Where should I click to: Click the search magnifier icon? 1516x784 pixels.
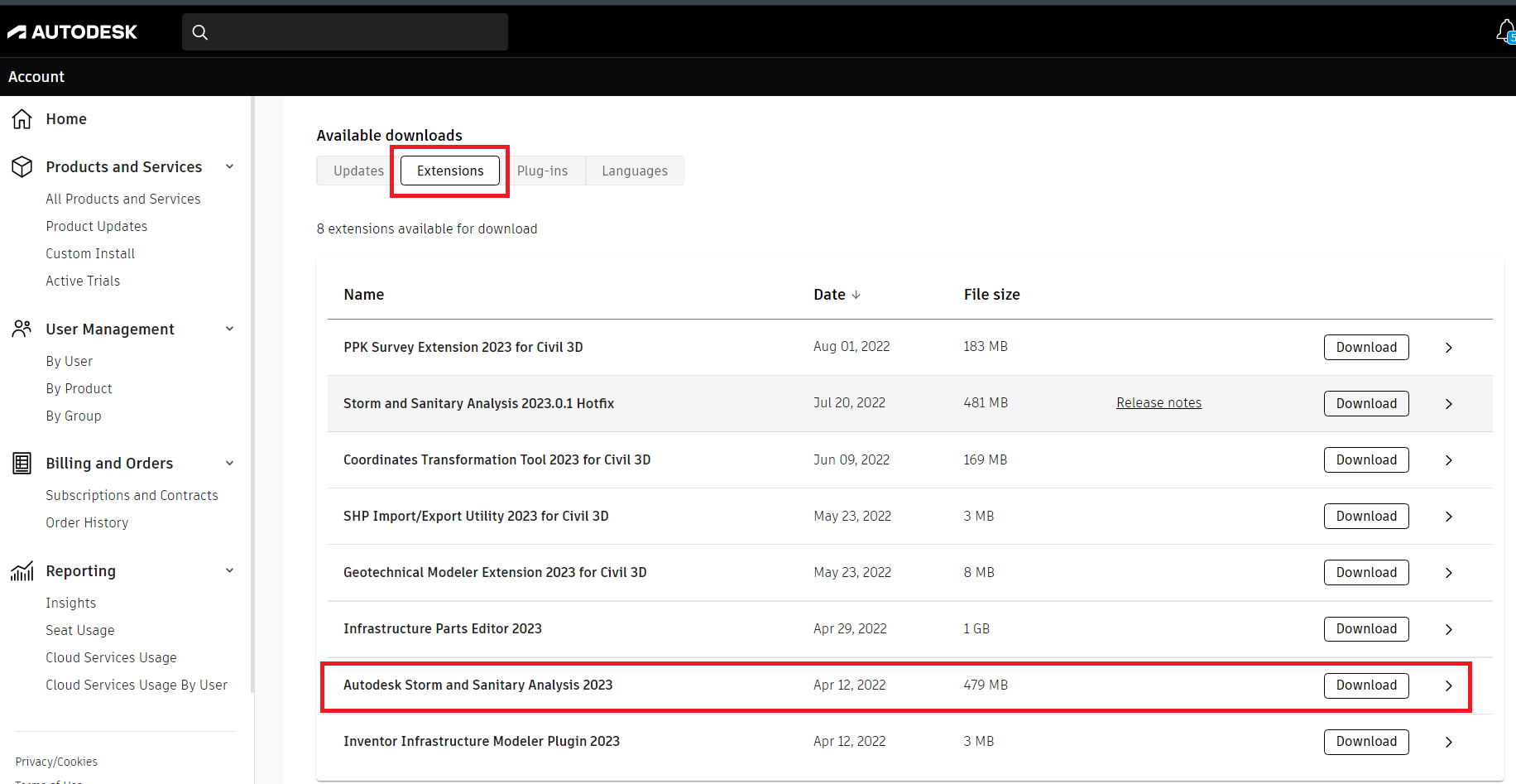point(200,31)
